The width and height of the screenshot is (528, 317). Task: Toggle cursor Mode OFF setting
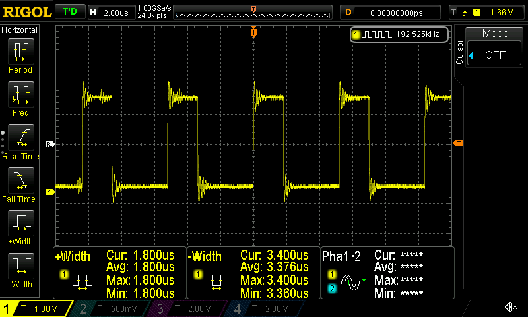(x=495, y=55)
